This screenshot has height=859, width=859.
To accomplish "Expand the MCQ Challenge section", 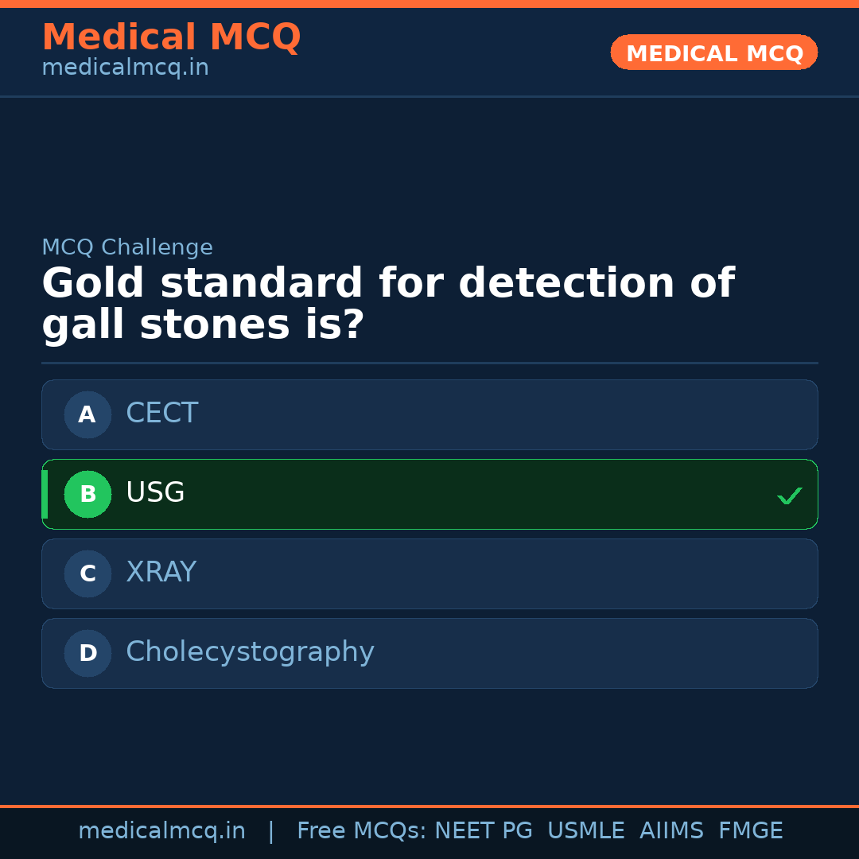I will tap(127, 247).
